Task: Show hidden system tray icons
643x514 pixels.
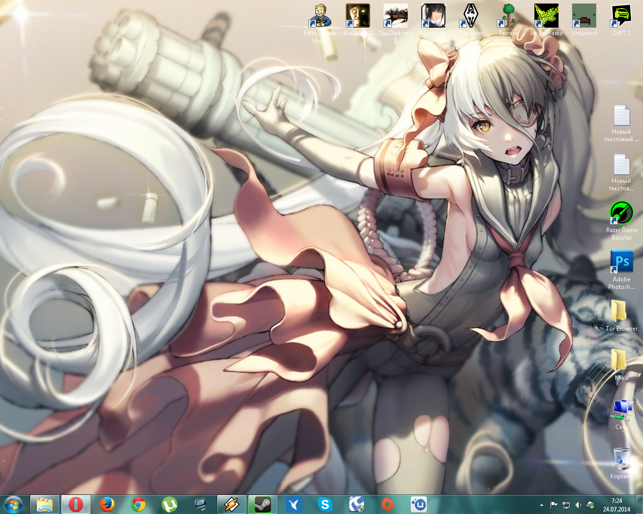Action: pyautogui.click(x=541, y=504)
